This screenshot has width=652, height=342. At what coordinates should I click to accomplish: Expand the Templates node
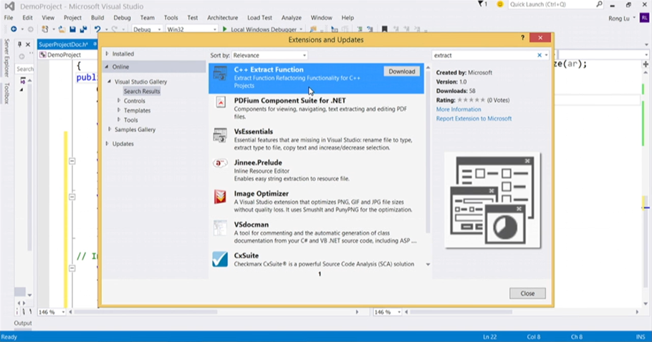tap(119, 110)
